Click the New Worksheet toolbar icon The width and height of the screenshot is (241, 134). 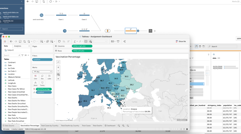click(42, 42)
